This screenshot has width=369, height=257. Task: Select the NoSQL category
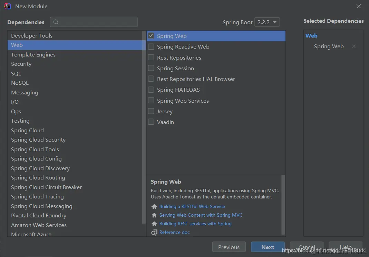75,83
